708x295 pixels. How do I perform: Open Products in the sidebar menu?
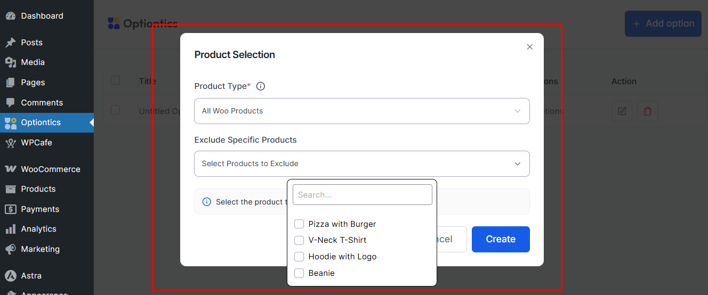38,189
